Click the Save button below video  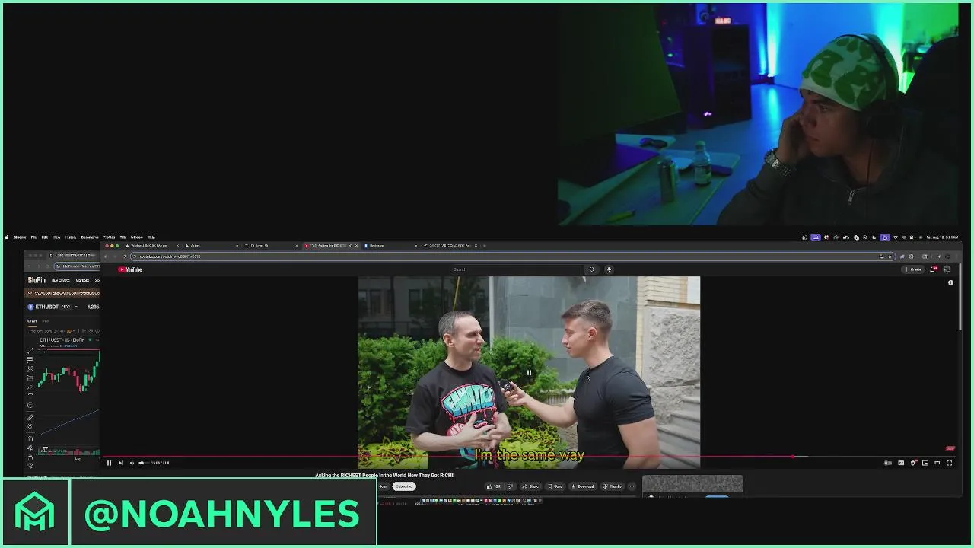pos(555,486)
